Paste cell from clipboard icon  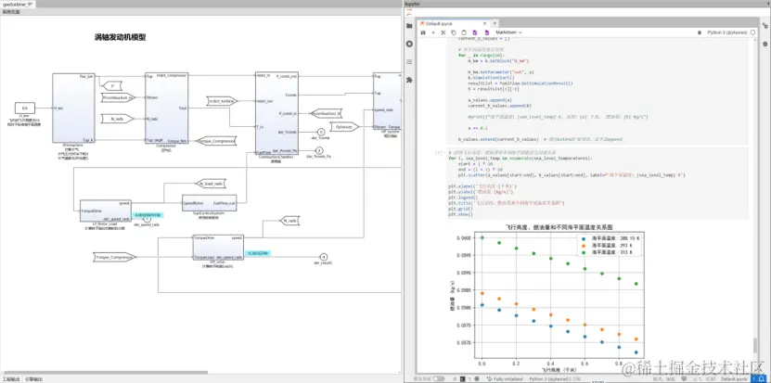tap(463, 32)
